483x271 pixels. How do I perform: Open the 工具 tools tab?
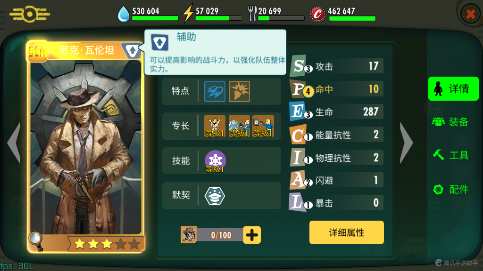pyautogui.click(x=451, y=155)
